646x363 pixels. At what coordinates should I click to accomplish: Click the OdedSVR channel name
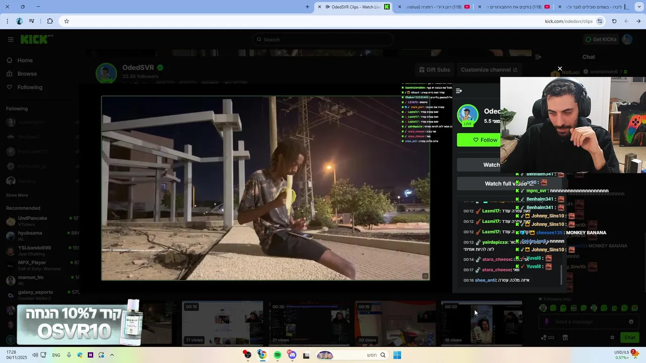[x=139, y=68]
